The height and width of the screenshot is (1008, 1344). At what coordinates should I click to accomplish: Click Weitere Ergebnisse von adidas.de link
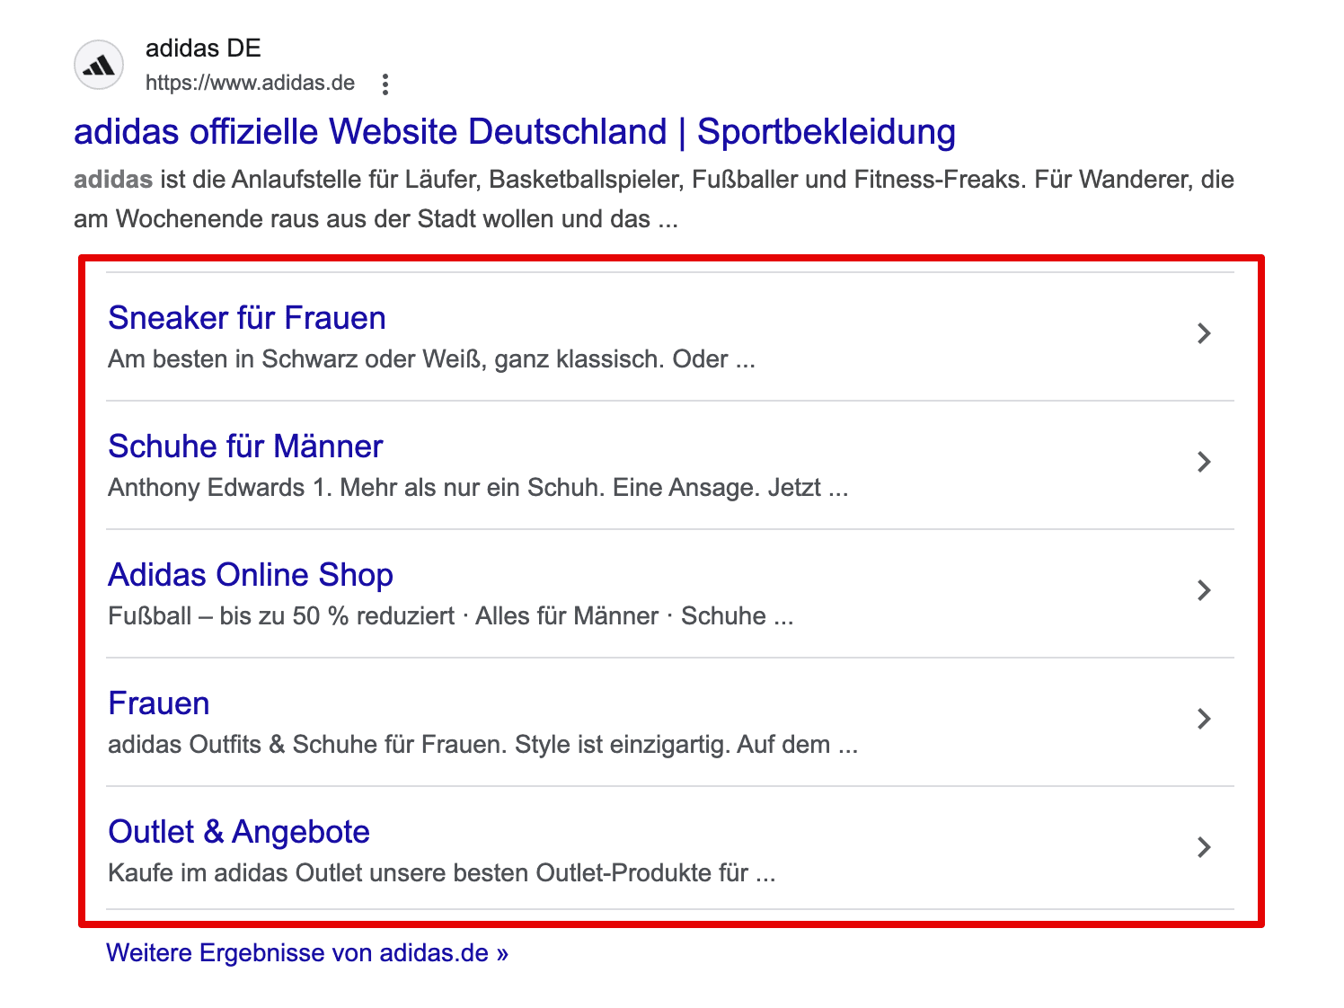(307, 953)
